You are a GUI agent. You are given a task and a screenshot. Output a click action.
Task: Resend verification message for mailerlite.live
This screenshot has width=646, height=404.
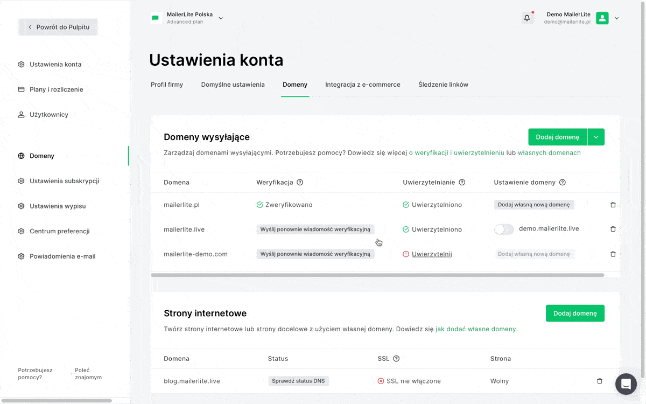(x=315, y=229)
